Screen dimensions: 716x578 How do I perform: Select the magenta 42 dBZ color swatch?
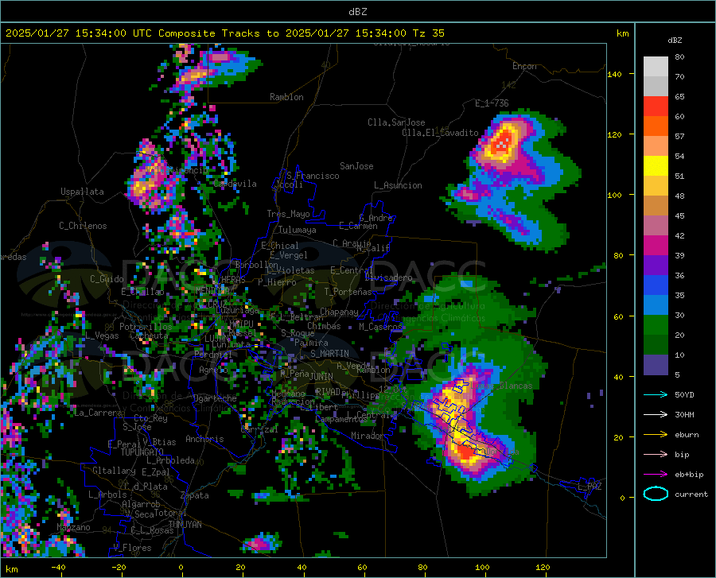(656, 246)
